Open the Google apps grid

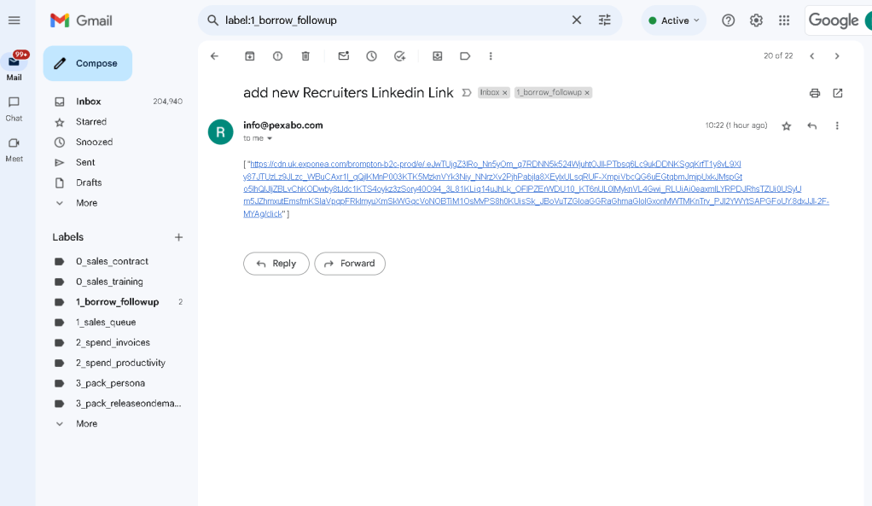pos(784,20)
